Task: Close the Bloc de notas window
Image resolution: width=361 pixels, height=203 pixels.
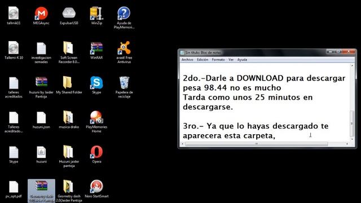Action: pyautogui.click(x=349, y=51)
